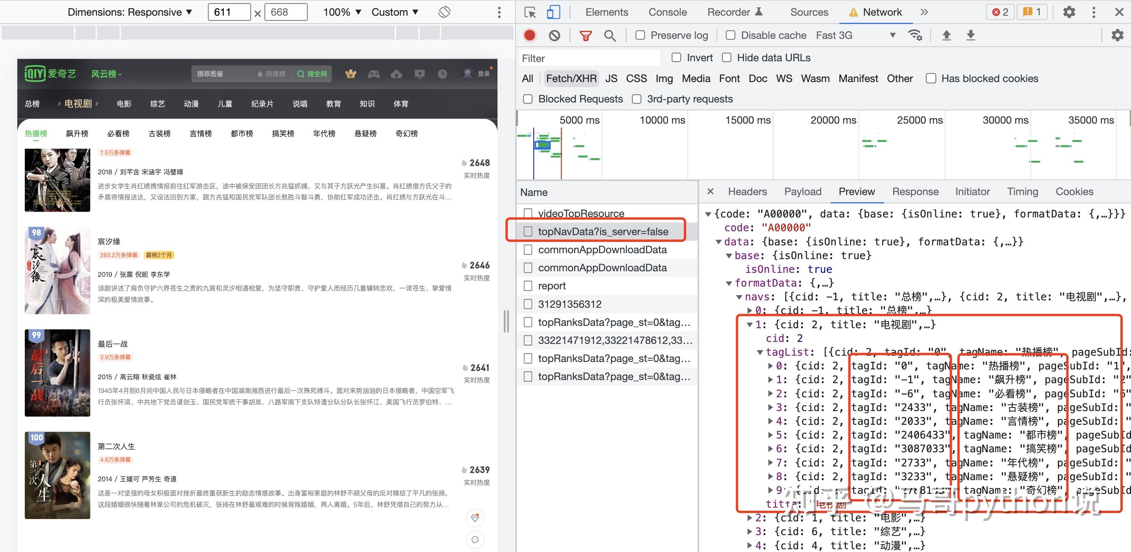Close the request details pane X
This screenshot has width=1131, height=552.
(711, 191)
